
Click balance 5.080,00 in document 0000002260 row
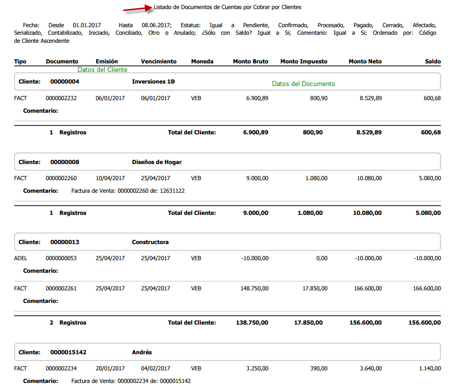coord(430,178)
